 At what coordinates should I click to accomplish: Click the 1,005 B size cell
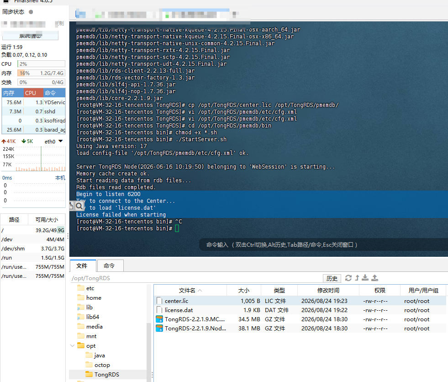250,301
